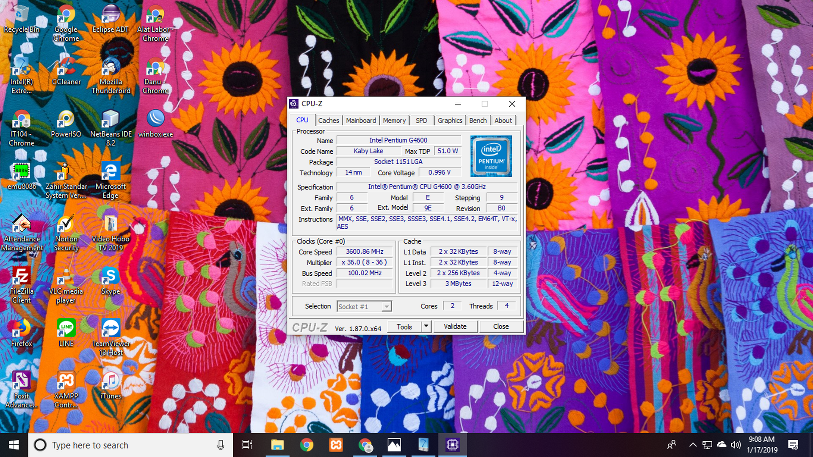Select the Skype desktop icon
Viewport: 813px width, 457px height.
111,281
